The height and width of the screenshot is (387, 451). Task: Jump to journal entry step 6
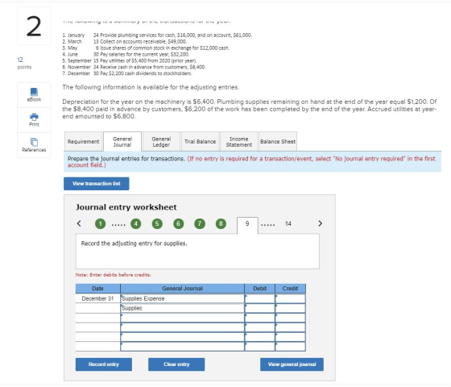click(178, 224)
